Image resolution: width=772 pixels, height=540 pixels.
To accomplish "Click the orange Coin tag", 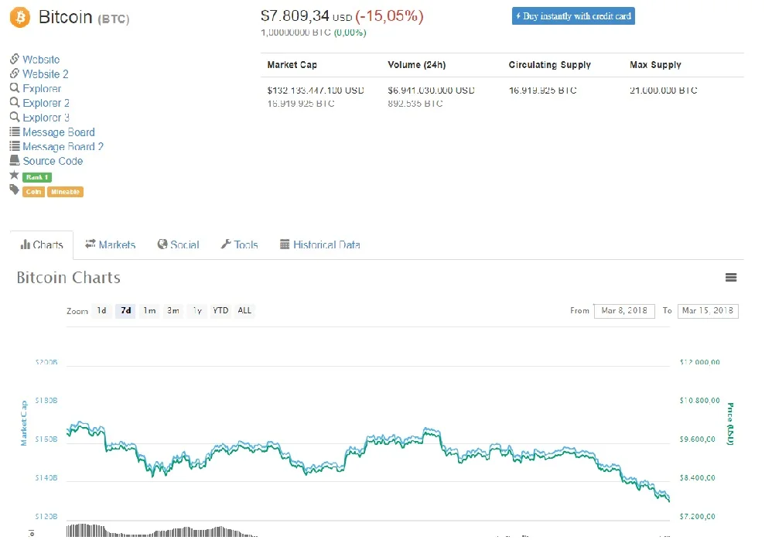I will 33,192.
